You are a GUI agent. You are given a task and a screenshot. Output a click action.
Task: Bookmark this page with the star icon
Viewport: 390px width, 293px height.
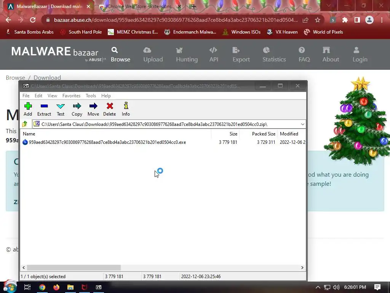pyautogui.click(x=318, y=20)
